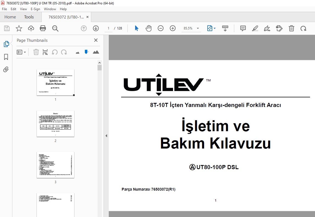Screen dimensions: 315x217
Task: Open the E-Sign menu
Action: pyautogui.click(x=35, y=9)
